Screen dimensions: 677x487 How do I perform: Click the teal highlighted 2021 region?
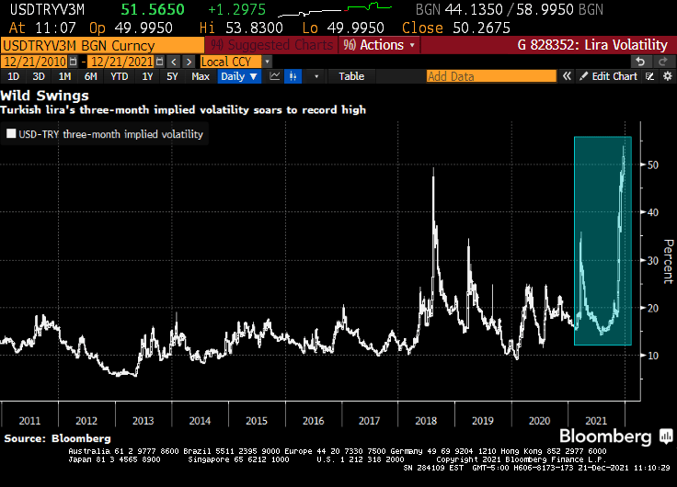tap(602, 239)
